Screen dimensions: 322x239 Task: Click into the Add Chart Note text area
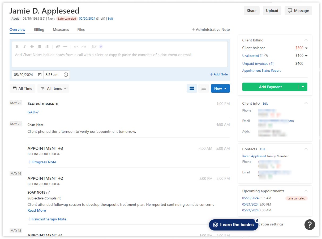[119, 58]
